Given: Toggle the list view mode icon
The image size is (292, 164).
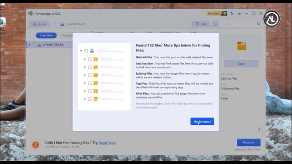Looking at the screenshot, I should tap(215, 24).
